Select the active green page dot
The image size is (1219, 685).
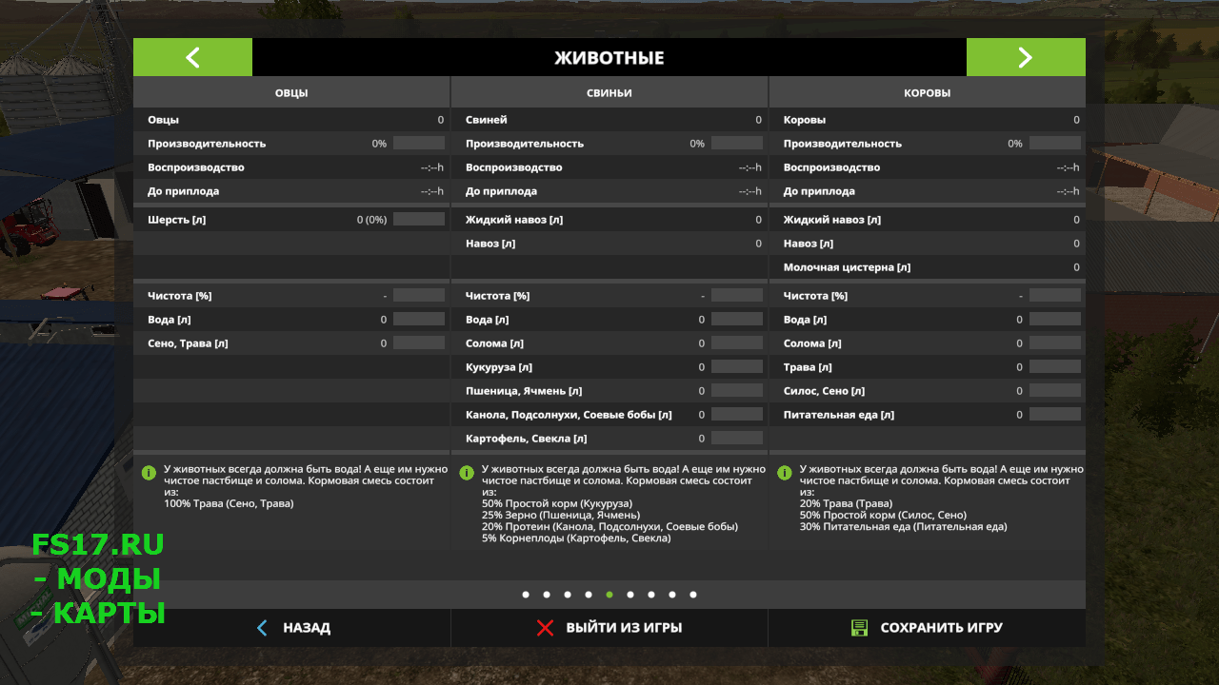(609, 595)
